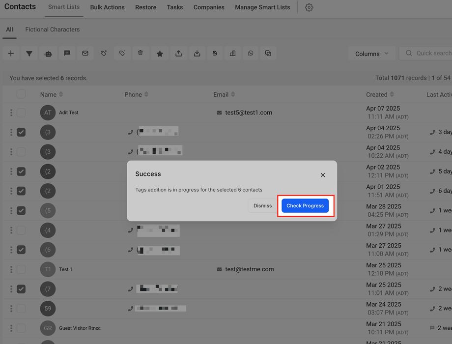Sort by the Name column arrows
452x344 pixels.
tap(61, 94)
